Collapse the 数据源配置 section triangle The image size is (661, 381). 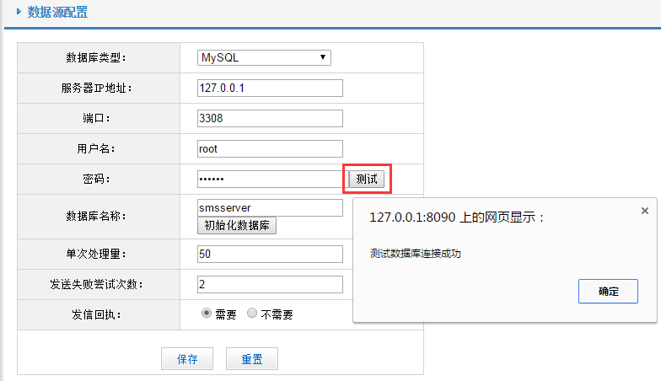pyautogui.click(x=19, y=12)
